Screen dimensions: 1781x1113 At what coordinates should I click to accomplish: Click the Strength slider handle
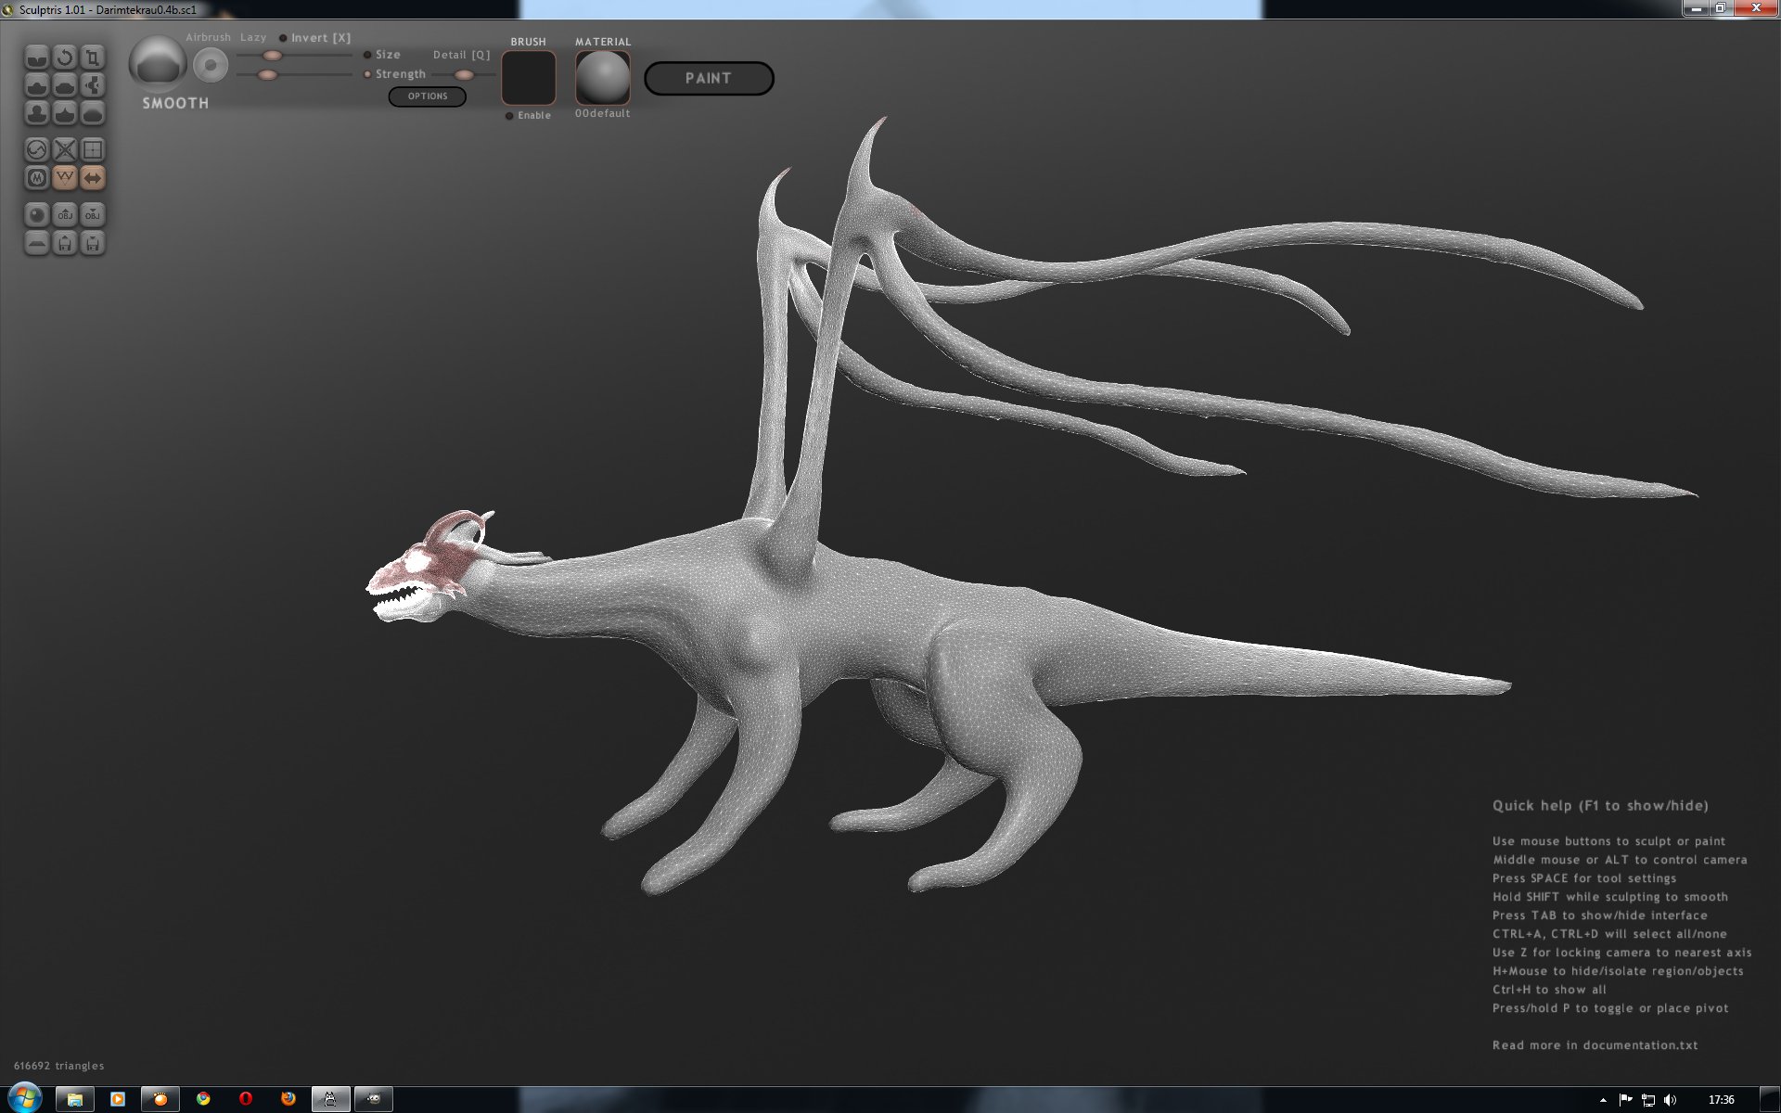[x=267, y=75]
